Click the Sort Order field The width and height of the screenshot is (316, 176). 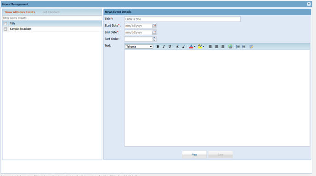[x=138, y=39]
